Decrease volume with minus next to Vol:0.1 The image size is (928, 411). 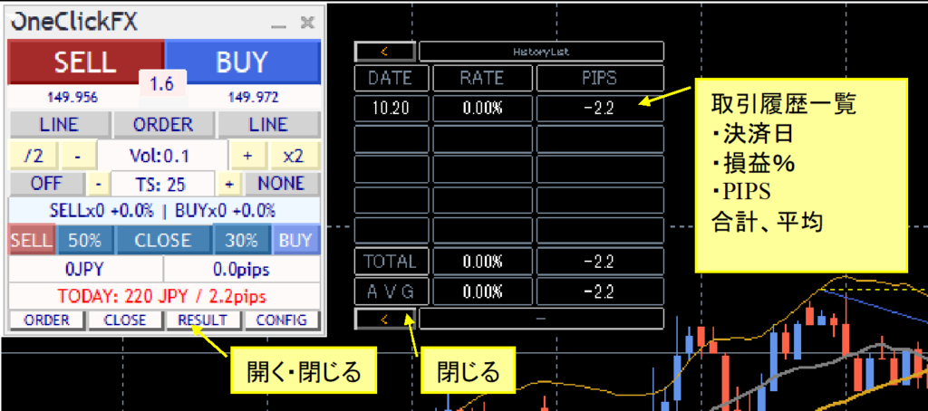click(x=78, y=155)
